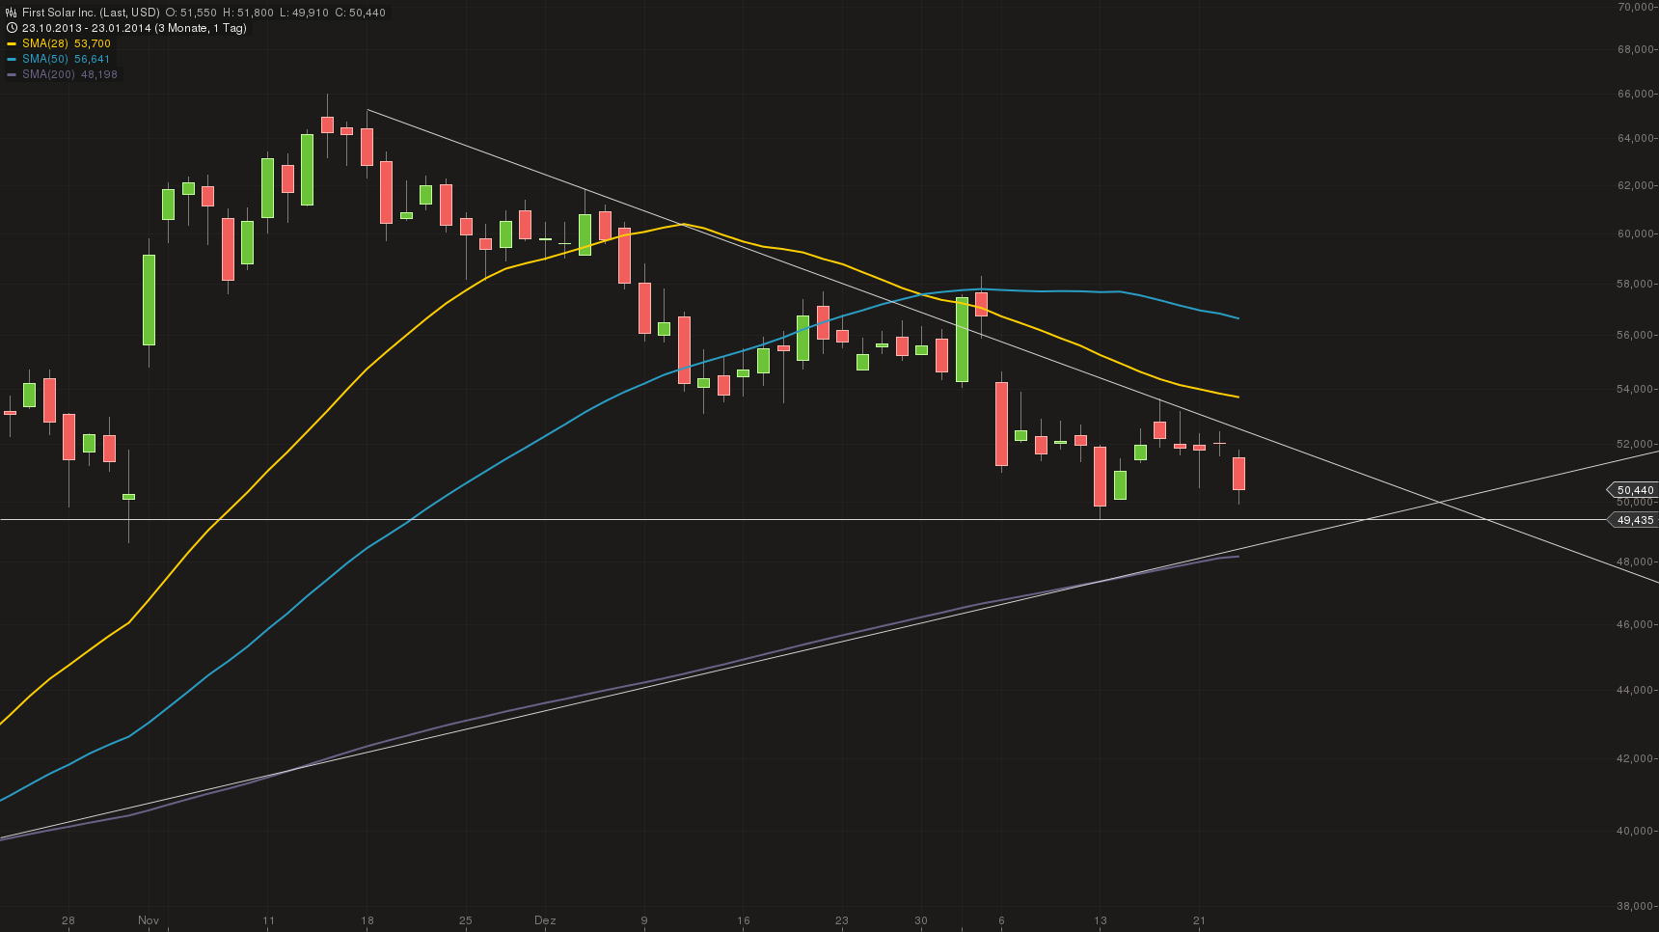The height and width of the screenshot is (932, 1659).
Task: Select the last red candle on the chart
Action: 1238,474
